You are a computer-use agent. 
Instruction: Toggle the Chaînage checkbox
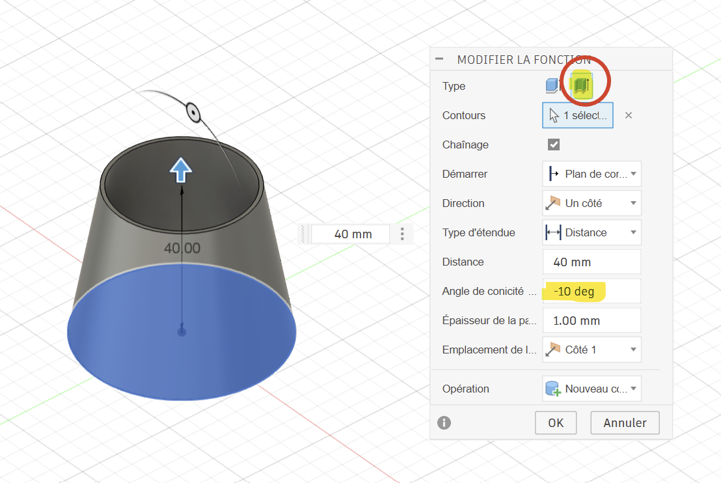(x=554, y=145)
